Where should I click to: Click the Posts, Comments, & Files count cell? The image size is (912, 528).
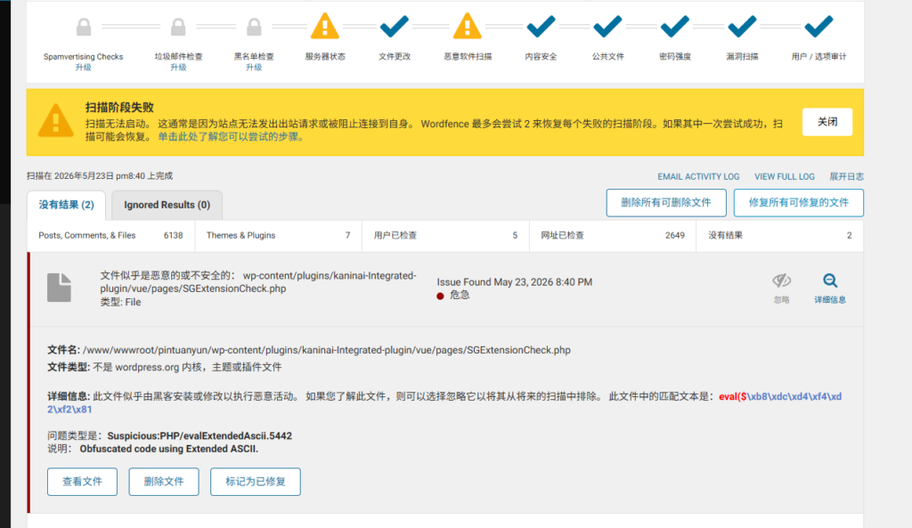(110, 235)
